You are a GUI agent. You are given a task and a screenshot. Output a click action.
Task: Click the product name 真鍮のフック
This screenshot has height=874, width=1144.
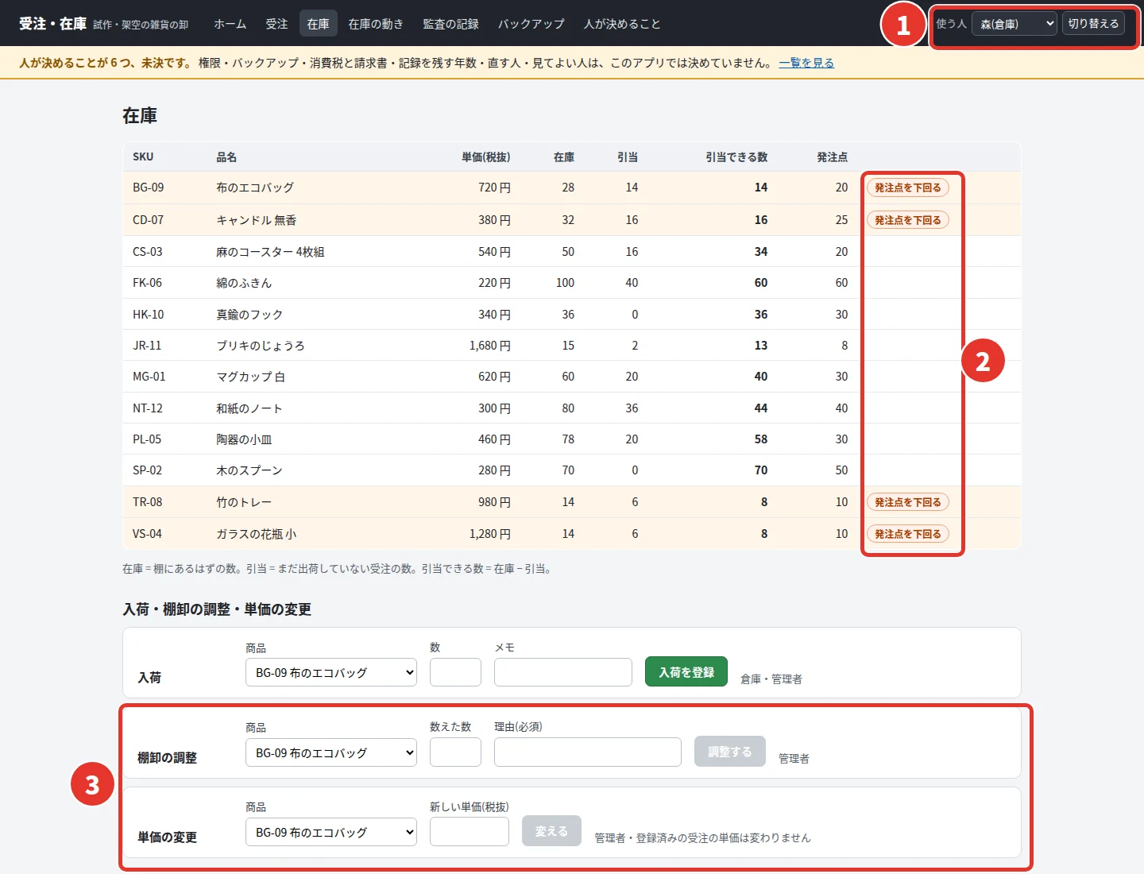point(249,315)
